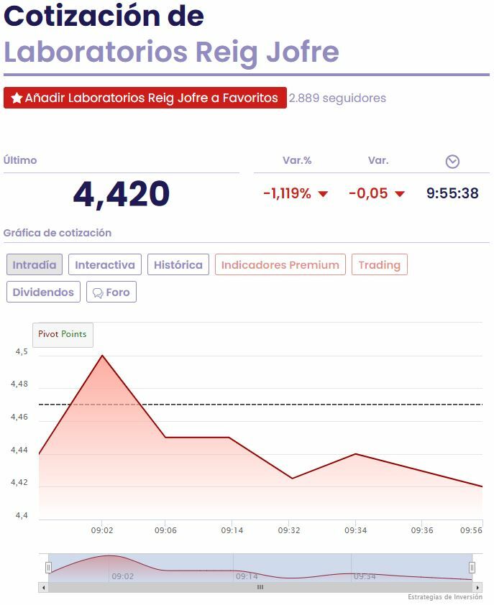
Task: Open the Dividendos tab
Action: (43, 292)
